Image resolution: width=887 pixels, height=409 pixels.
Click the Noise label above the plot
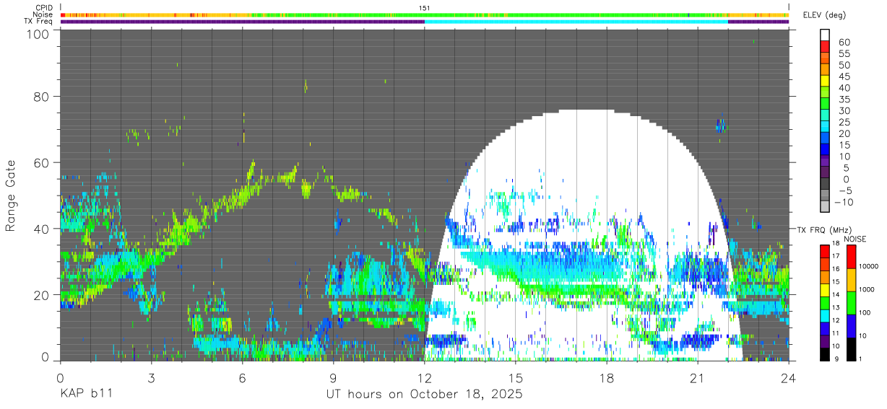point(43,14)
